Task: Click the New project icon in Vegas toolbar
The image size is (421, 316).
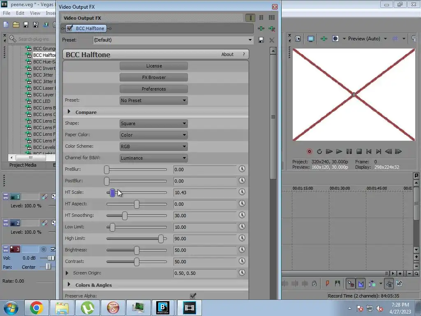Action: pyautogui.click(x=6, y=25)
